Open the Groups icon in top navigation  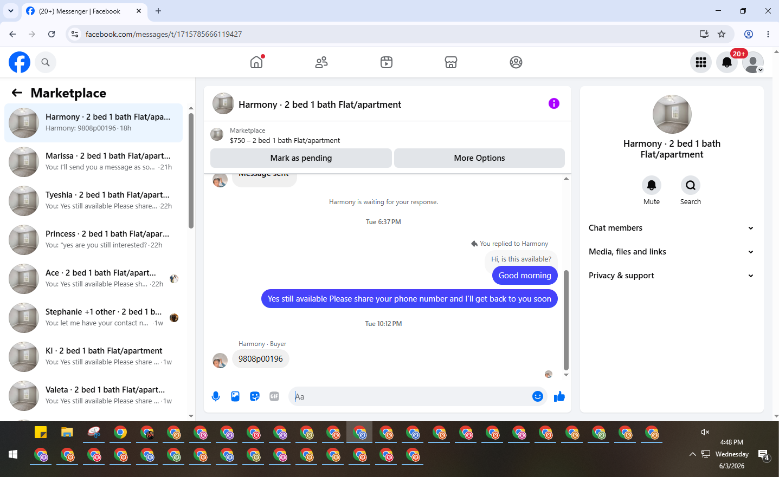click(516, 62)
